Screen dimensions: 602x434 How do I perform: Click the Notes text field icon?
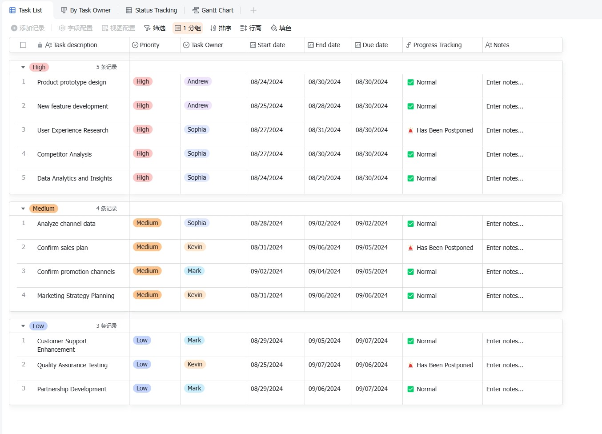[x=489, y=45]
